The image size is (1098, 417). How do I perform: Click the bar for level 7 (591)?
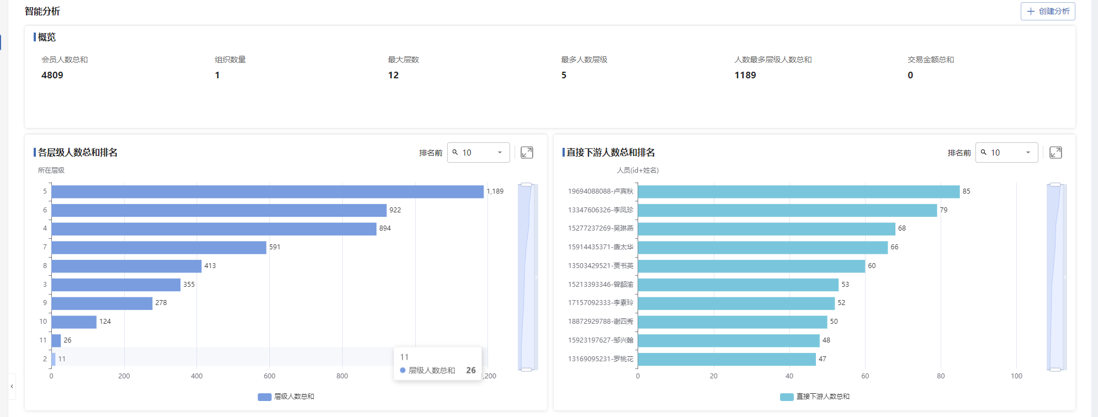159,247
